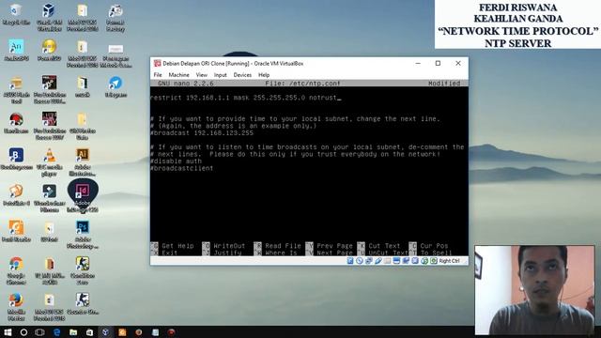This screenshot has width=601, height=338.
Task: Click the 'Modified' indicator in nano header
Action: (x=444, y=84)
